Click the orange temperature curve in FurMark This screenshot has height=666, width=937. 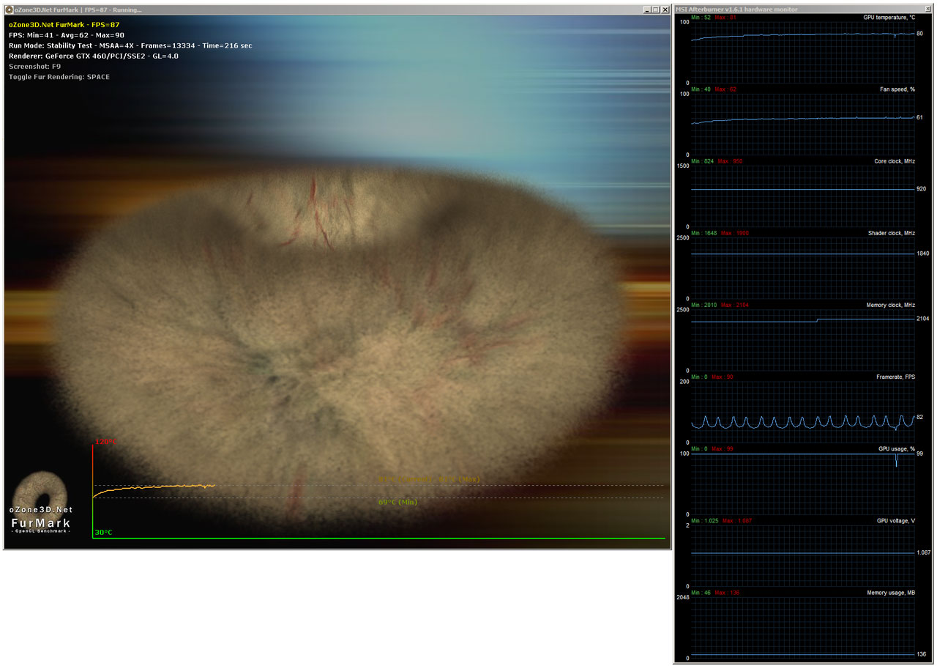click(161, 486)
